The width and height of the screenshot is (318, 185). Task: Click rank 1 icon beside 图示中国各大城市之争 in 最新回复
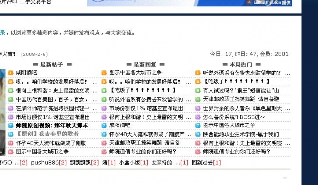tap(104, 73)
